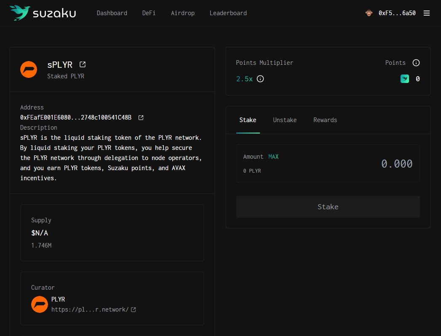Click the large Stake button
Image resolution: width=441 pixels, height=336 pixels.
click(328, 207)
